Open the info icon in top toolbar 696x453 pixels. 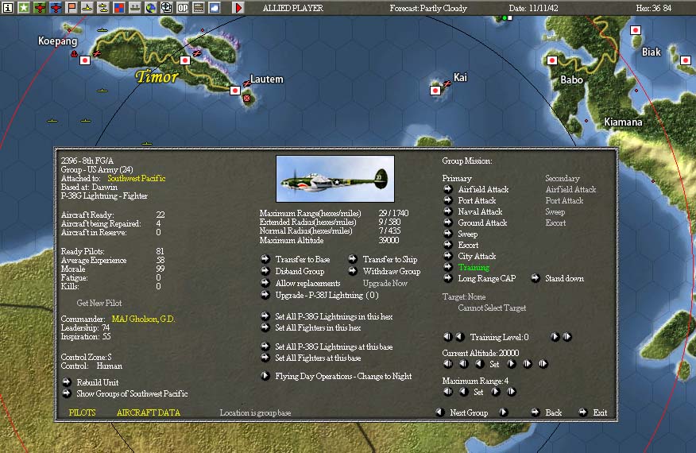point(7,8)
